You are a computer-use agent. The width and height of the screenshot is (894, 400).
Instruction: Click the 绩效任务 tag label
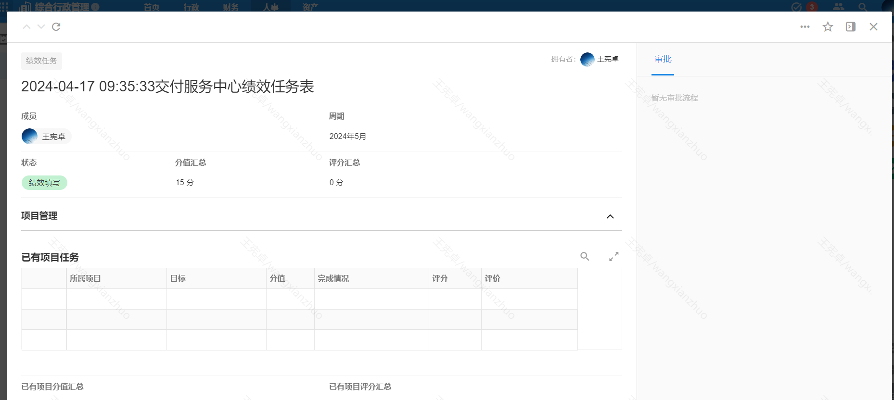click(41, 61)
